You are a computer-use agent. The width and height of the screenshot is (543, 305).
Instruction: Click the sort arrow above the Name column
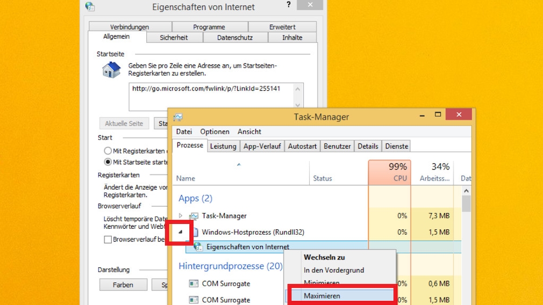239,165
